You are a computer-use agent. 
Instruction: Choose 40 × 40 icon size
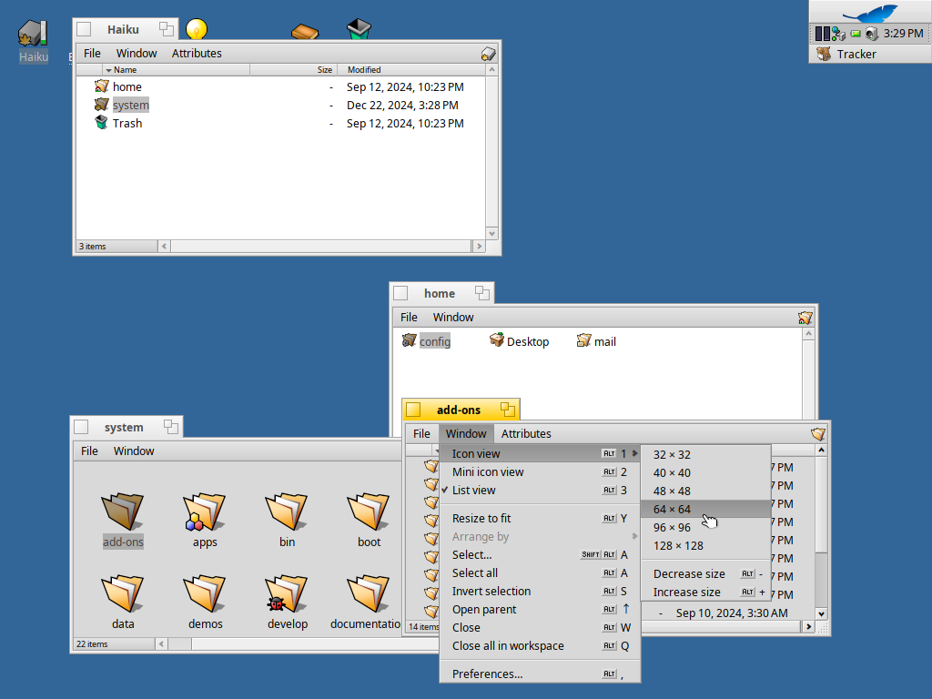705,473
